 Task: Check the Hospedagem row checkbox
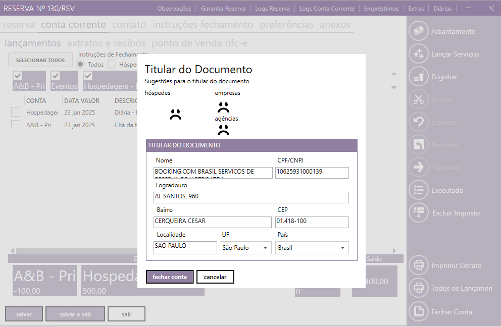pyautogui.click(x=16, y=112)
